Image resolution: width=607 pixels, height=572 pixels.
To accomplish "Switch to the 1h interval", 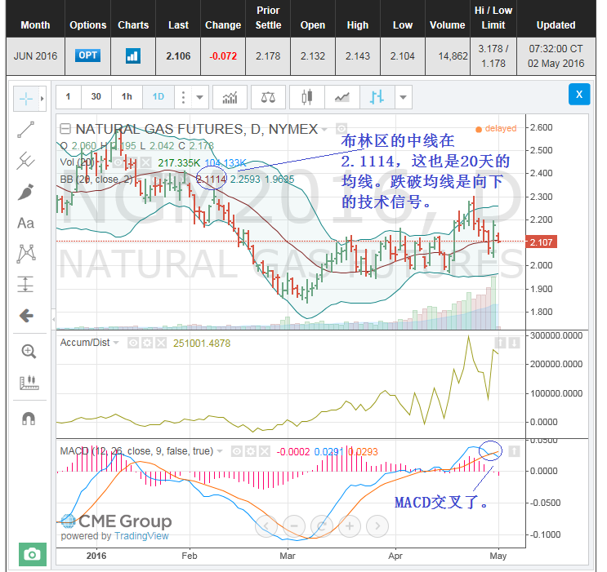I will (127, 97).
